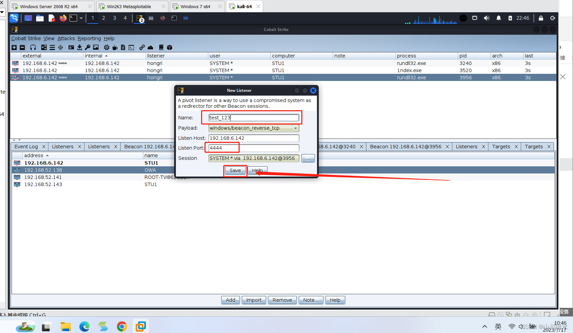Switch to the Event Log tab
The image size is (573, 333).
pyautogui.click(x=26, y=147)
